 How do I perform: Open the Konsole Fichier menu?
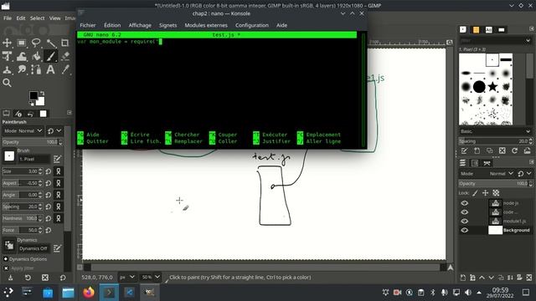[88, 25]
